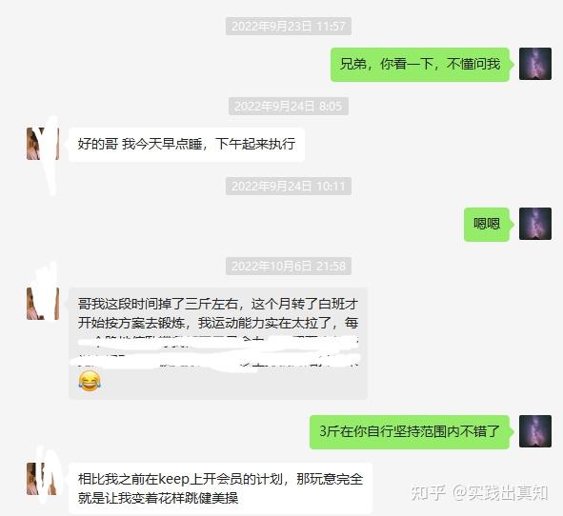
Task: Open contact avatar beside "哥我这段时间" message
Action: (43, 304)
